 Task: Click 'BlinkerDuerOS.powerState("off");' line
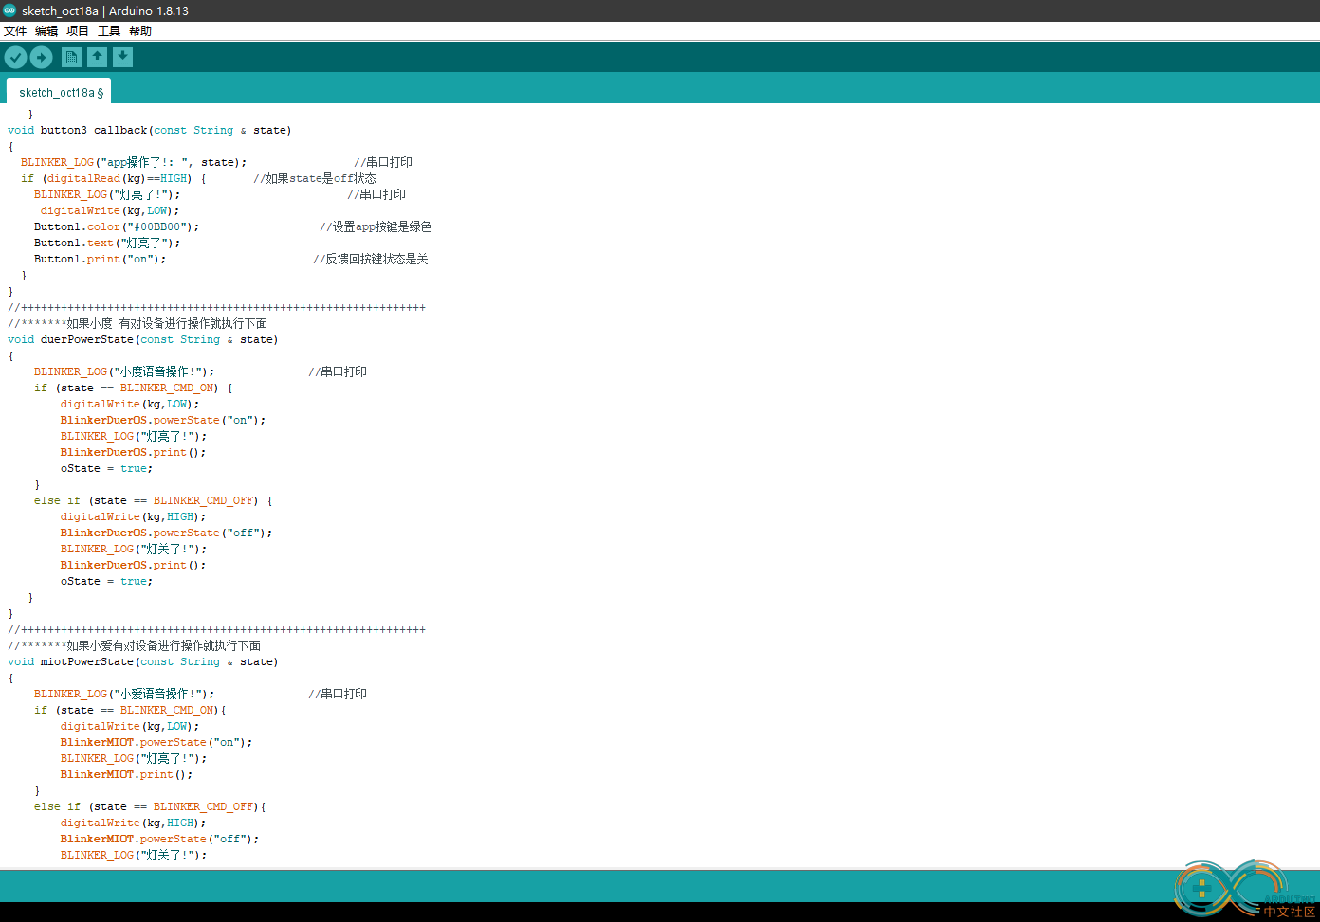(167, 533)
